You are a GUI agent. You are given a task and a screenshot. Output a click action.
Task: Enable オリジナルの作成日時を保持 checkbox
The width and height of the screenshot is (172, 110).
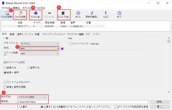[x=116, y=107]
